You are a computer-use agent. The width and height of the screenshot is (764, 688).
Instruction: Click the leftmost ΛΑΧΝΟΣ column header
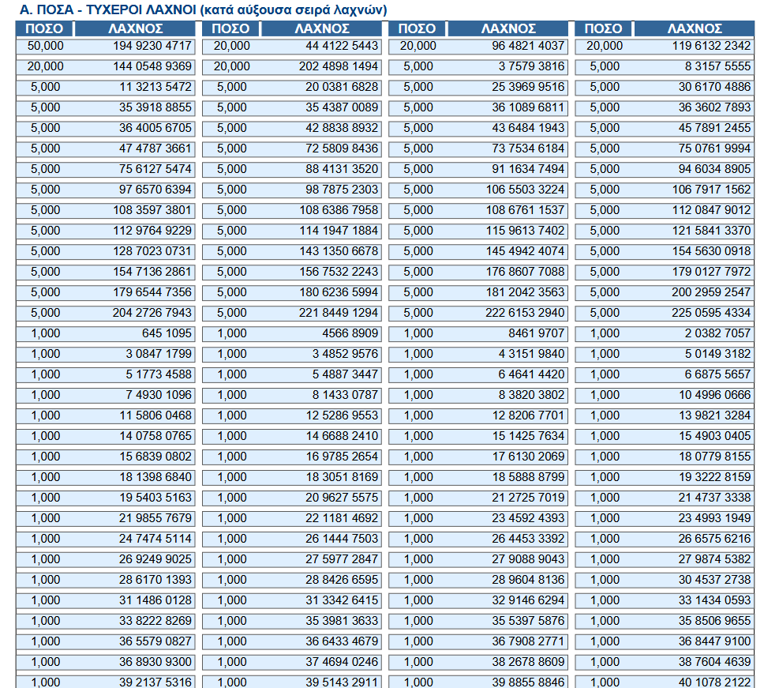point(135,29)
